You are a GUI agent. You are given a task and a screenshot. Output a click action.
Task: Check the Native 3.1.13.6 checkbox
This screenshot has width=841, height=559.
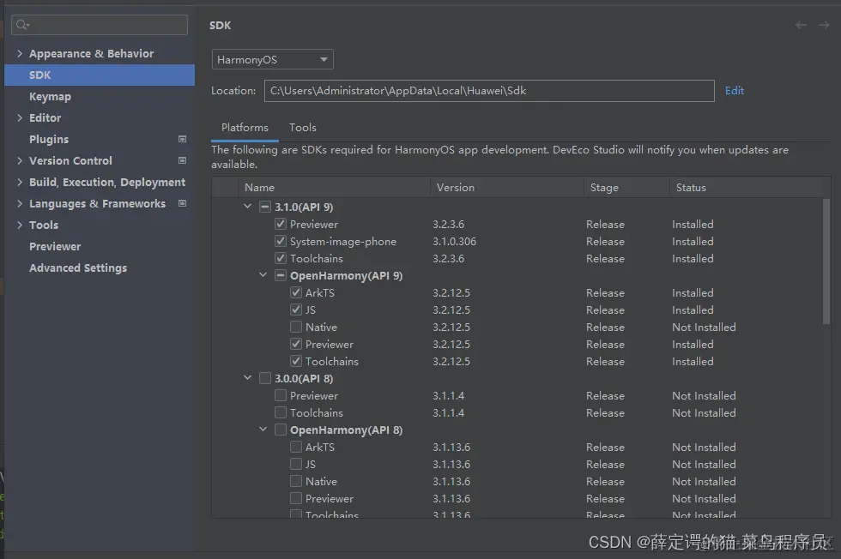pyautogui.click(x=296, y=481)
